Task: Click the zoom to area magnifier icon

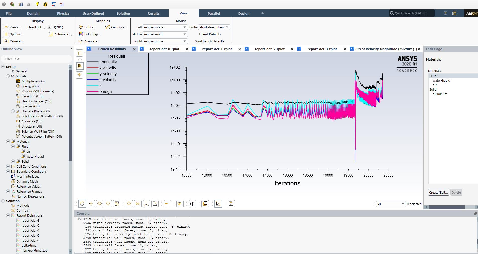Action: point(108,204)
